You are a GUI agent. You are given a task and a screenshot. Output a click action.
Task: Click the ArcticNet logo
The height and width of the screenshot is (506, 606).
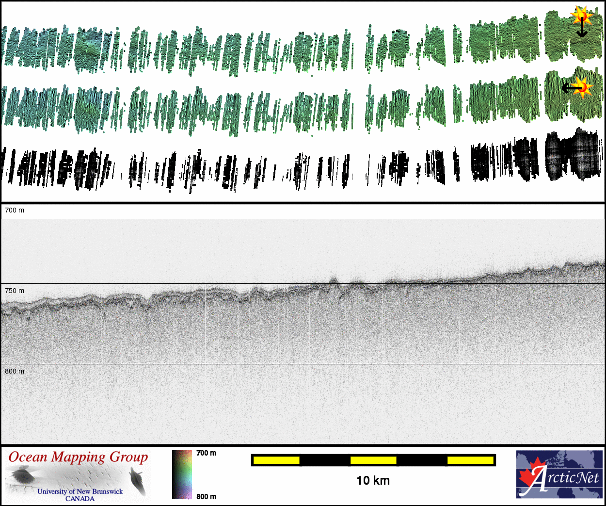point(559,474)
